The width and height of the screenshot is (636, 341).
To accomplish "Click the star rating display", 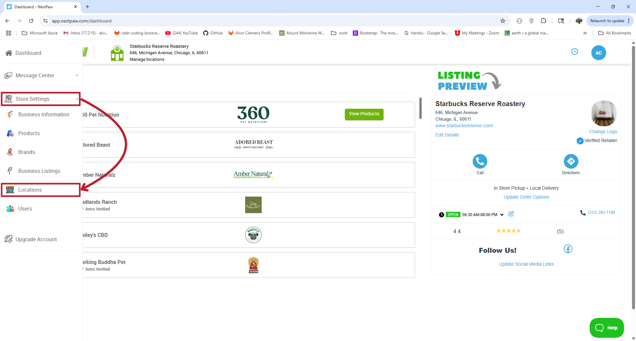I will (508, 231).
